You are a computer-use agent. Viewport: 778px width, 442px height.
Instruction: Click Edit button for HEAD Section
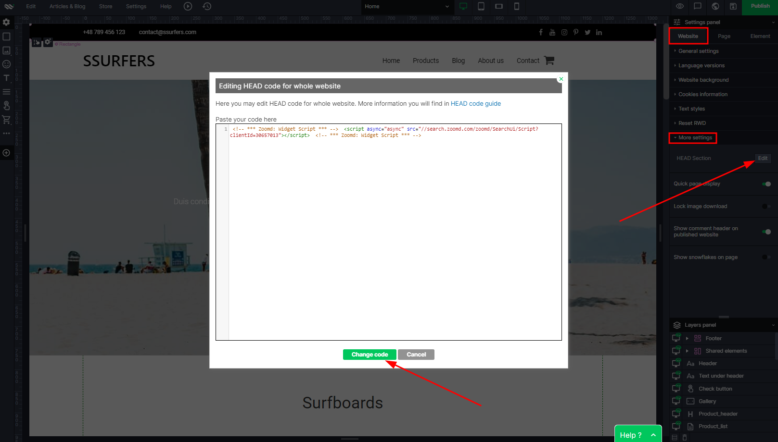[763, 158]
